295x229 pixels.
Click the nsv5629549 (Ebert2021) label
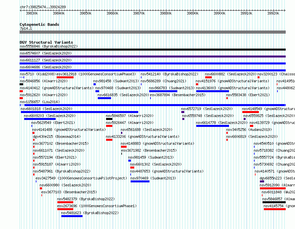53,123
